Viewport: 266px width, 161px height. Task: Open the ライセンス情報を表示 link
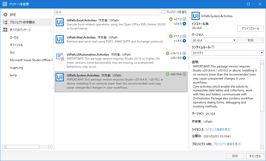(x=218, y=130)
